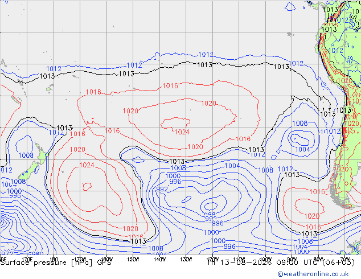Image resolution: width=361 pixels, height=279 pixels.
Task: Click the 980 isobar label
Action: (x=38, y=254)
